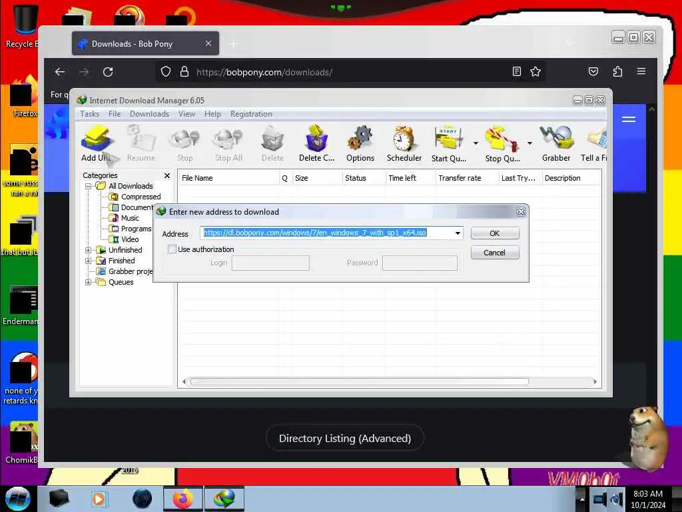Toggle Firefox reader view icon

(x=516, y=71)
